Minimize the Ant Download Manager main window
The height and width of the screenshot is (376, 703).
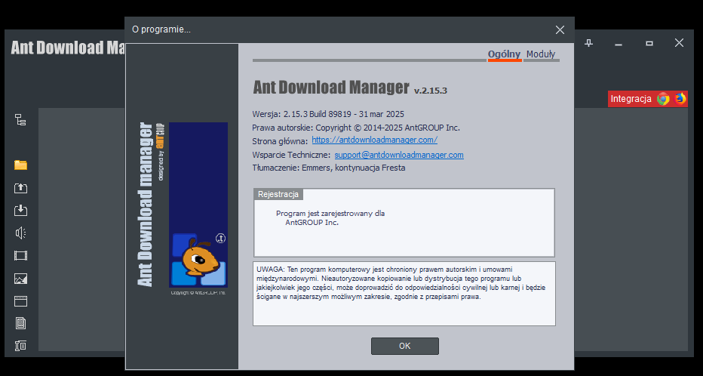point(619,44)
